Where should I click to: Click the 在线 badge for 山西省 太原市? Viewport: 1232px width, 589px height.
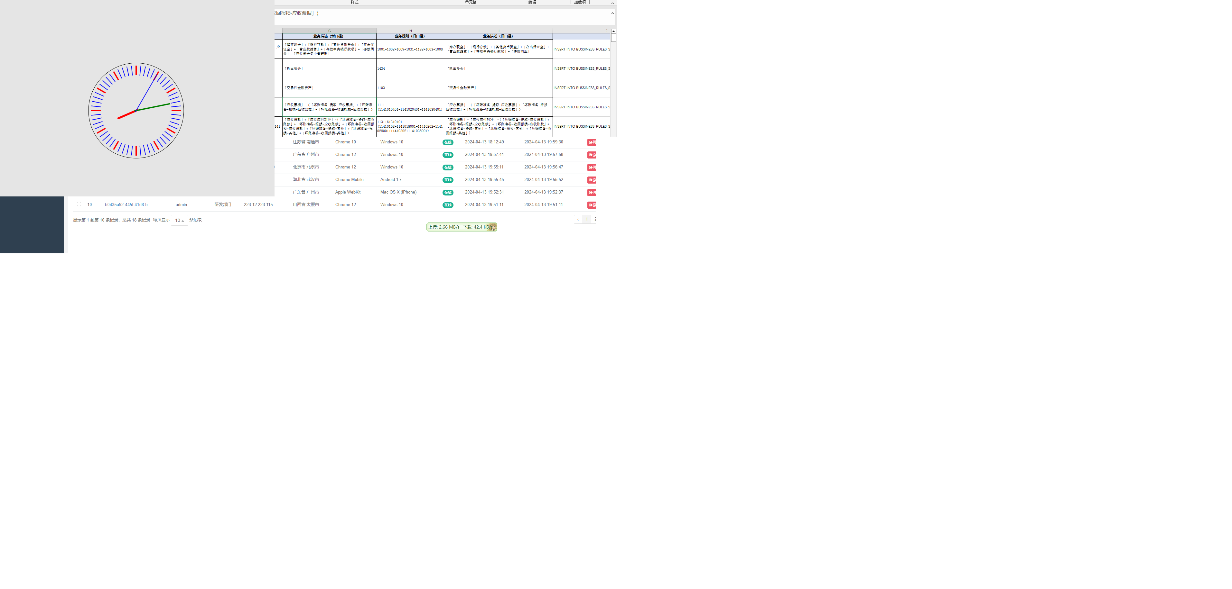point(448,205)
